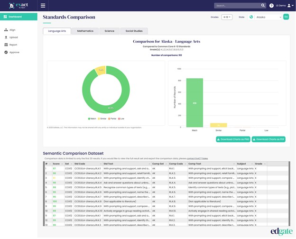Go to Upload in the sidebar

point(13,37)
